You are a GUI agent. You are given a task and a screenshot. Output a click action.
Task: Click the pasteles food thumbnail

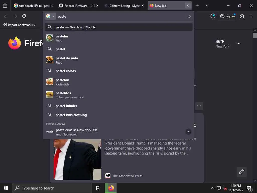click(x=50, y=38)
